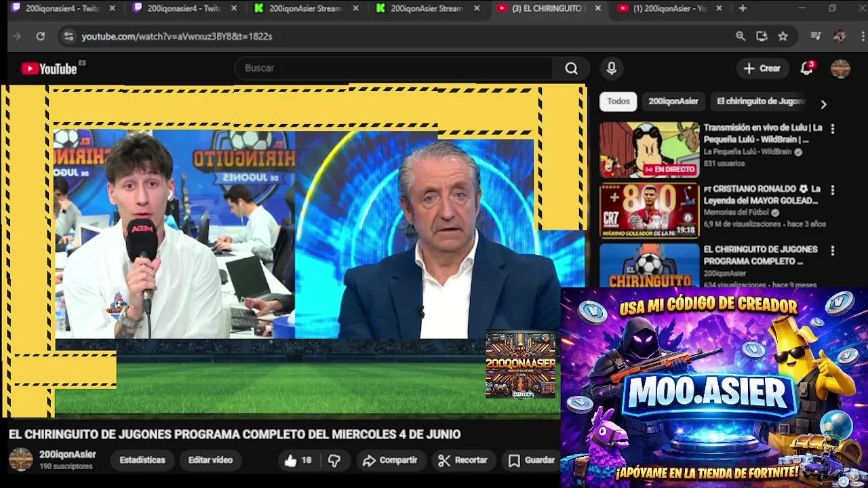Open 'CRISTIANO RONALDO La Leyenda' video title

click(762, 195)
